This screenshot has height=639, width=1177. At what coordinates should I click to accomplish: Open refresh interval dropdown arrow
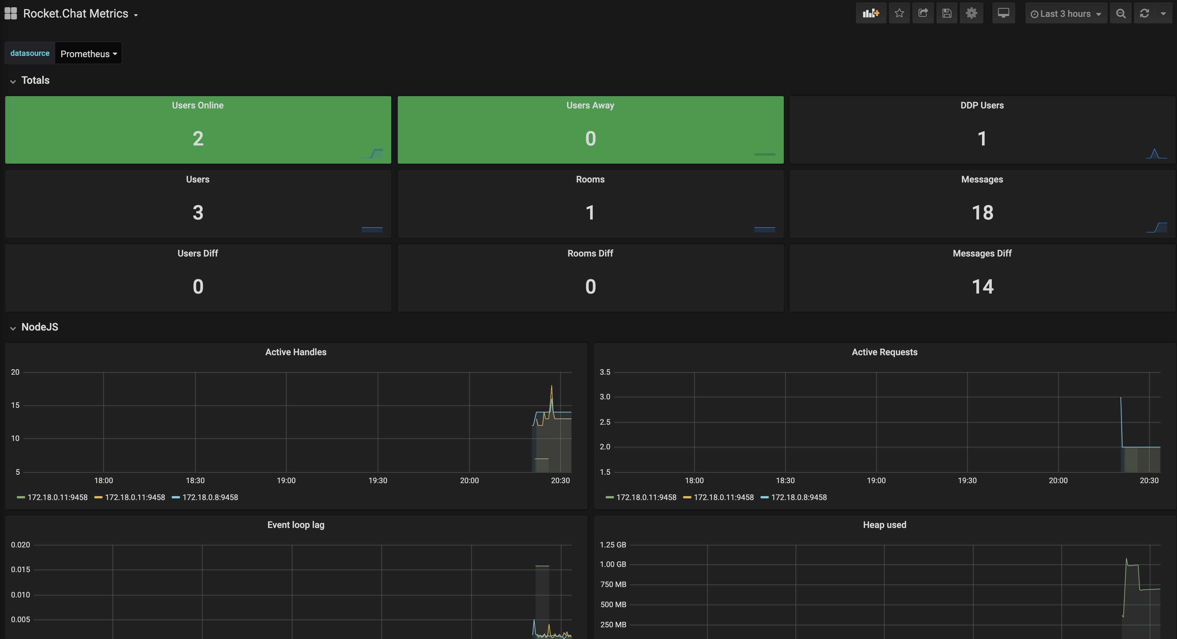[x=1163, y=13]
